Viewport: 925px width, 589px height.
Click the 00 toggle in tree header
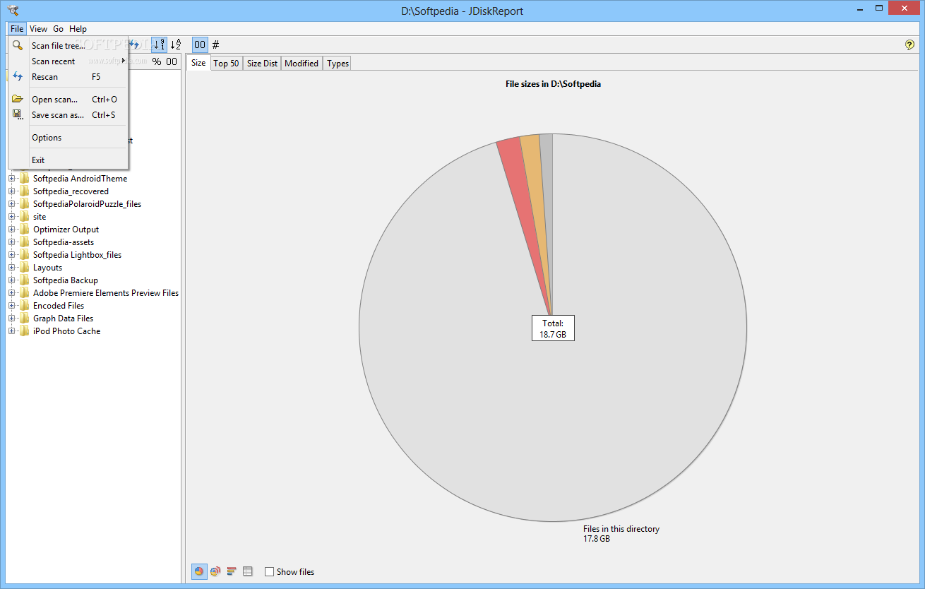coord(172,61)
